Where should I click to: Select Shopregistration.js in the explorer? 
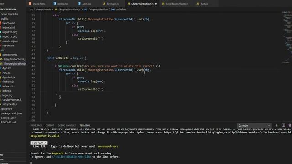click(x=15, y=64)
